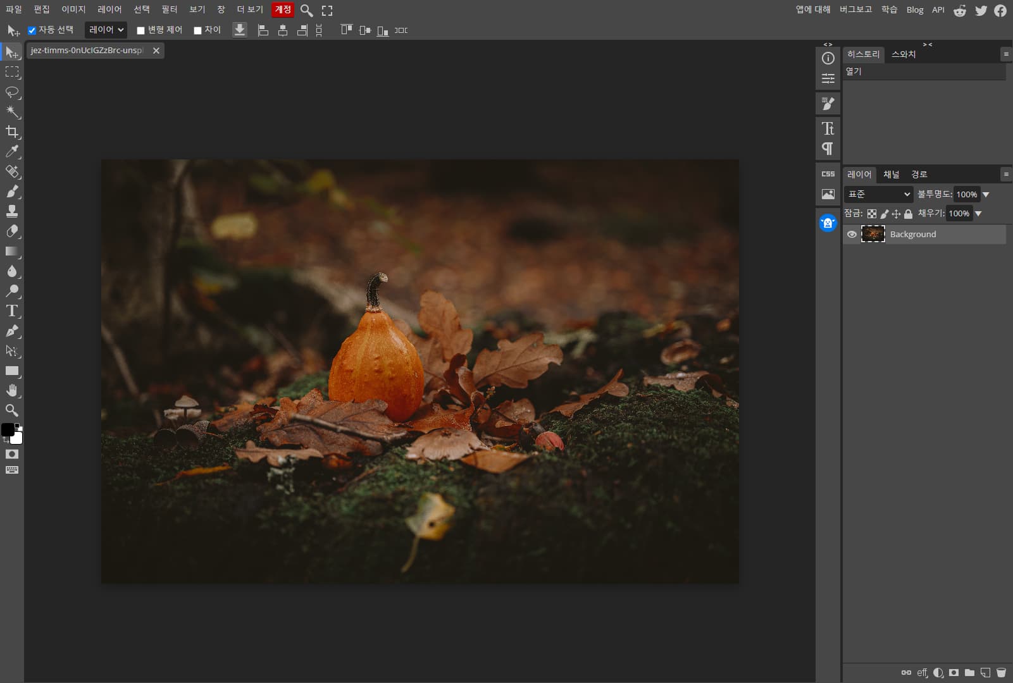Select the Zoom tool
The width and height of the screenshot is (1013, 683).
[12, 410]
